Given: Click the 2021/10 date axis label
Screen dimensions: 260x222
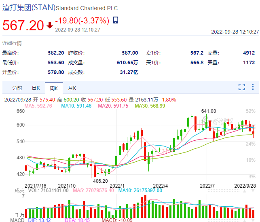Looking at the screenshot, I should point(67,186).
